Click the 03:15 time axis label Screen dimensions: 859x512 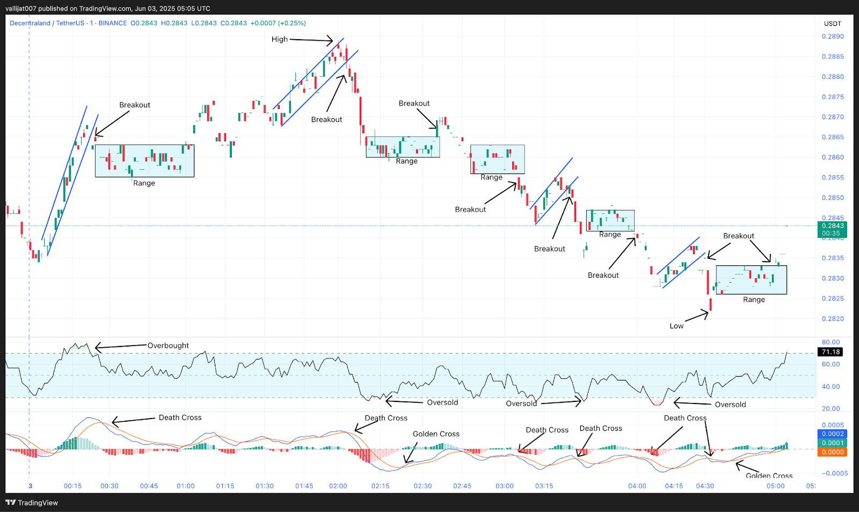point(544,486)
